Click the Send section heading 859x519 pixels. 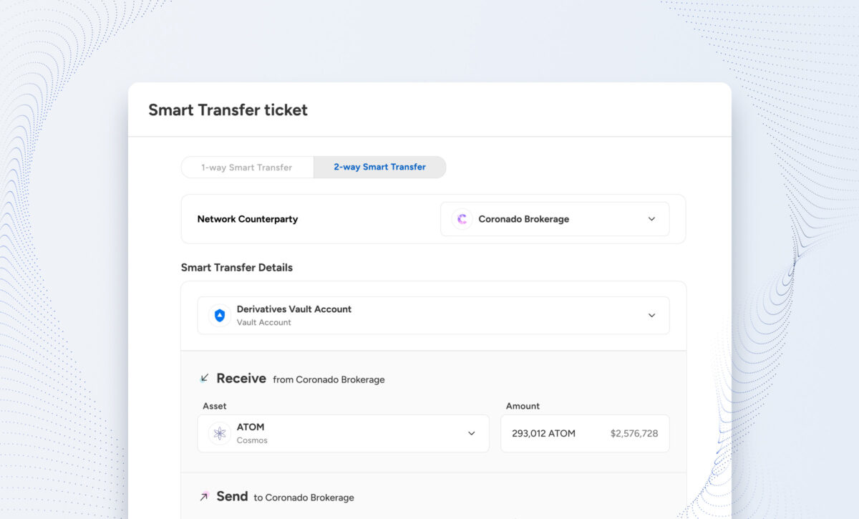[x=232, y=496]
